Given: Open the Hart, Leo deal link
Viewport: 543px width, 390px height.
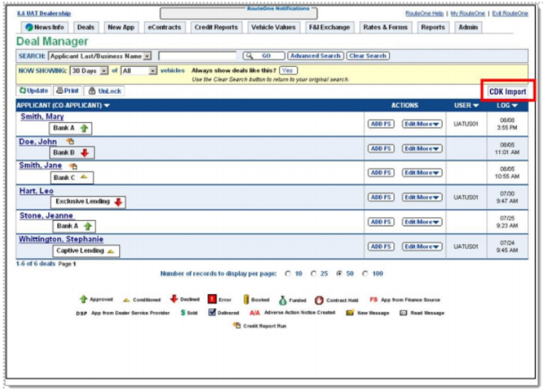Looking at the screenshot, I should [36, 191].
